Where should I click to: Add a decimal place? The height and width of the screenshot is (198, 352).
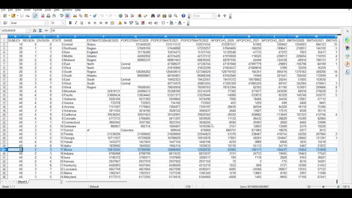coord(137,23)
